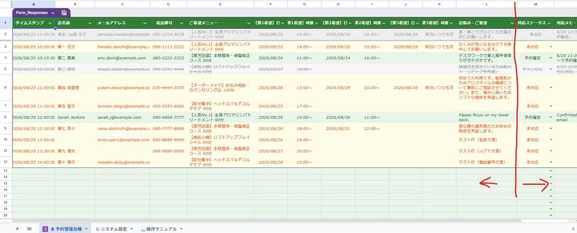Click the 予約確定 status cell in row 8
577x233 pixels.
tap(536, 117)
